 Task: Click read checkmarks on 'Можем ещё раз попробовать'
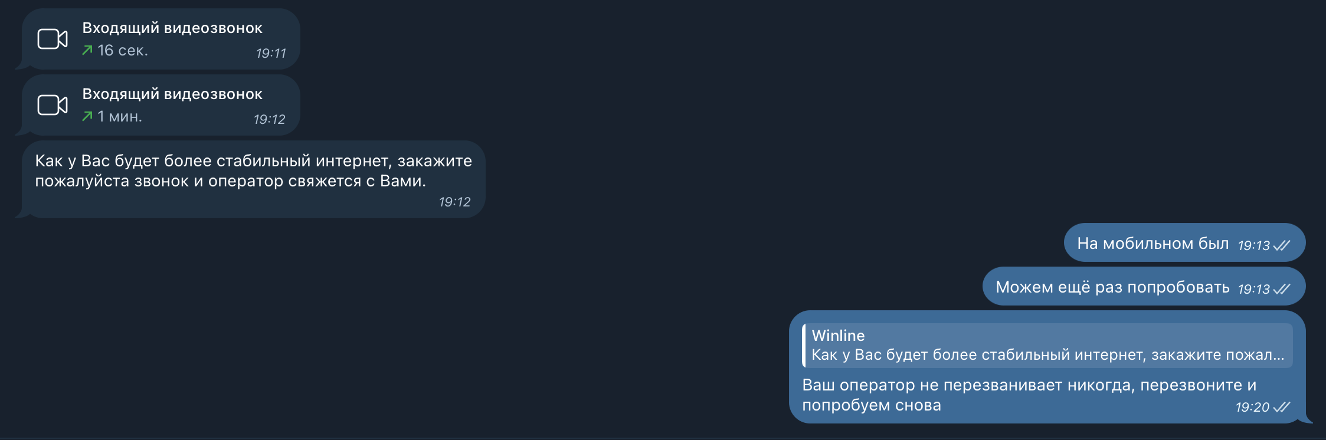tap(1282, 289)
